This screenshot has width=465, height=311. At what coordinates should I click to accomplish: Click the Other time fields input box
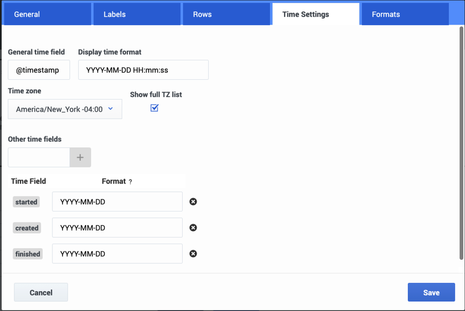[39, 157]
